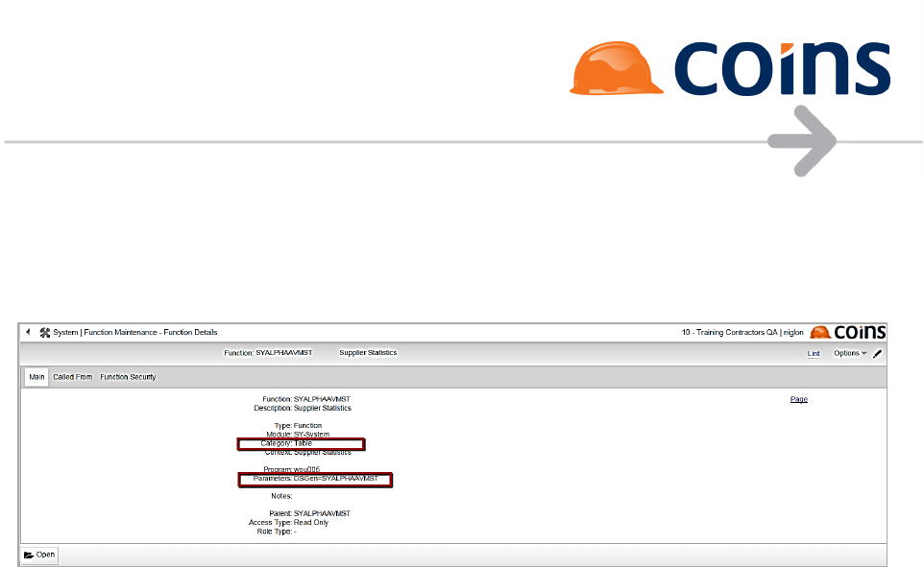Click the 'Role Type: -' row
The width and height of the screenshot is (924, 567).
coord(277,532)
